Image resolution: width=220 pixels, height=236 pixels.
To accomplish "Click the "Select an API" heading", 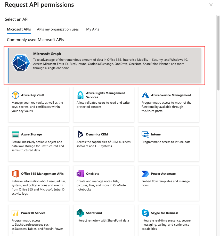I will pos(17,19).
